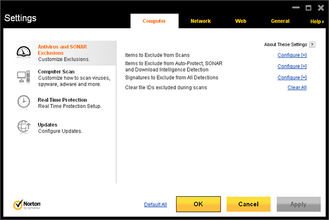Confirm settings with the OK button
Screen dimensions: 329x220
tap(198, 204)
